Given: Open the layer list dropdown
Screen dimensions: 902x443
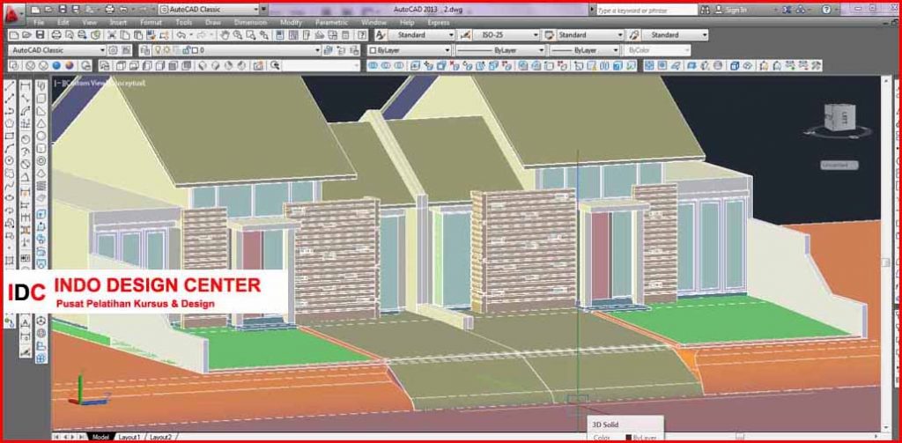Looking at the screenshot, I should coord(317,50).
